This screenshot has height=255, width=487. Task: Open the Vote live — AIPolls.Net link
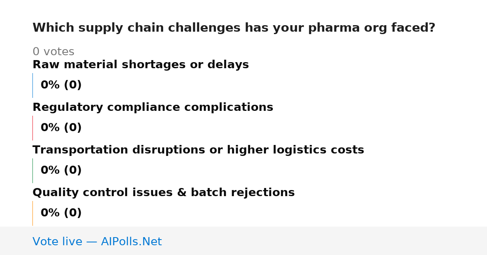tap(97, 242)
